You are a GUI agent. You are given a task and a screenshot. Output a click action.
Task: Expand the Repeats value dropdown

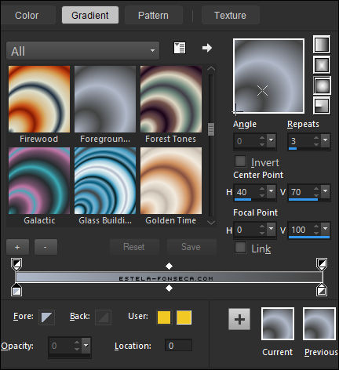326,140
